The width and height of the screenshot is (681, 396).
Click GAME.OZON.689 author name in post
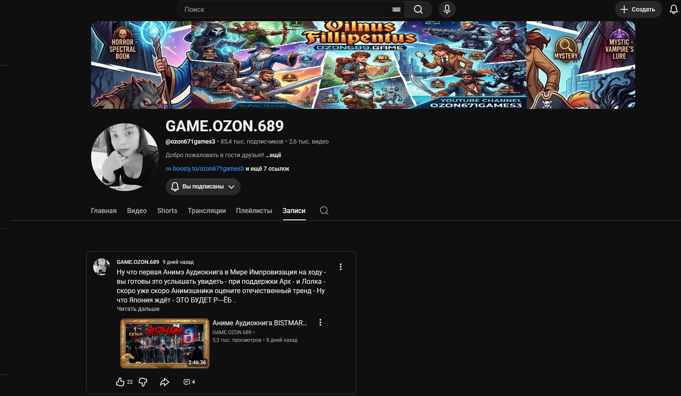tap(138, 262)
